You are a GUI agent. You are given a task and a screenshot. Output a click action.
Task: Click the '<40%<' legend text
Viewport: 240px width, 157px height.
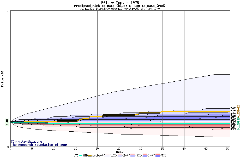(x=151, y=155)
